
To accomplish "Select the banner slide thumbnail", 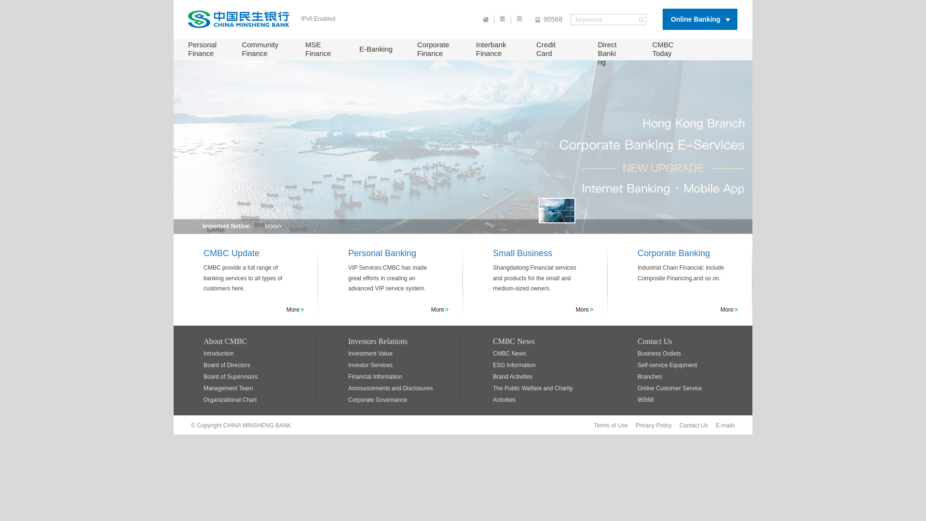I will [x=557, y=211].
